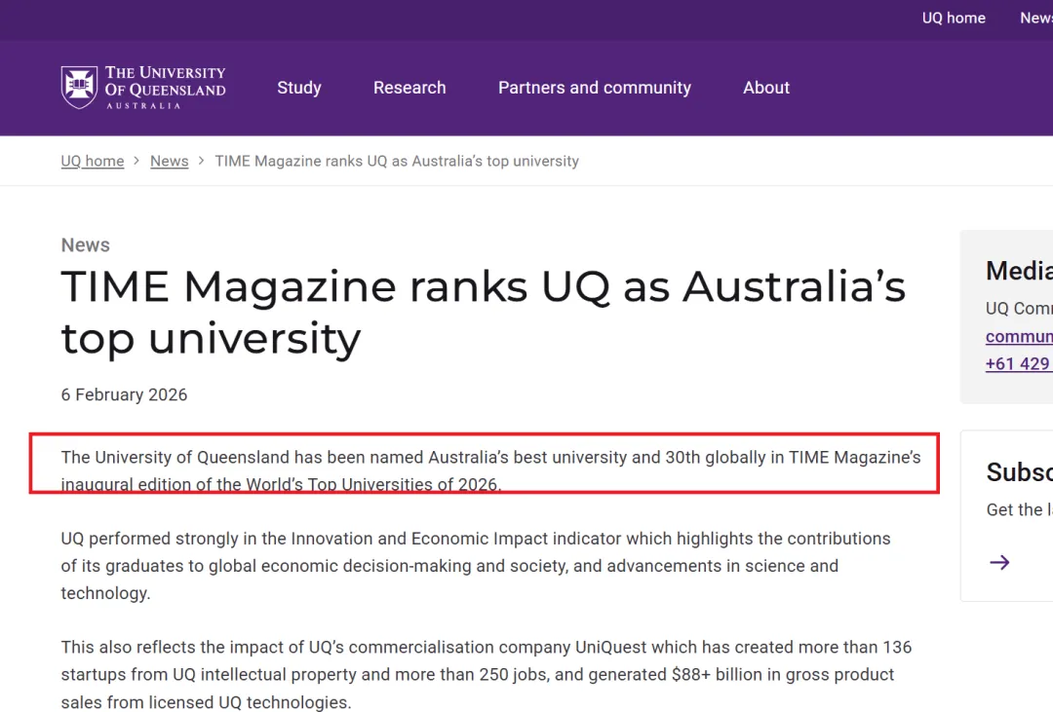Click the date 6 February 2026
The width and height of the screenshot is (1053, 712).
tap(124, 394)
